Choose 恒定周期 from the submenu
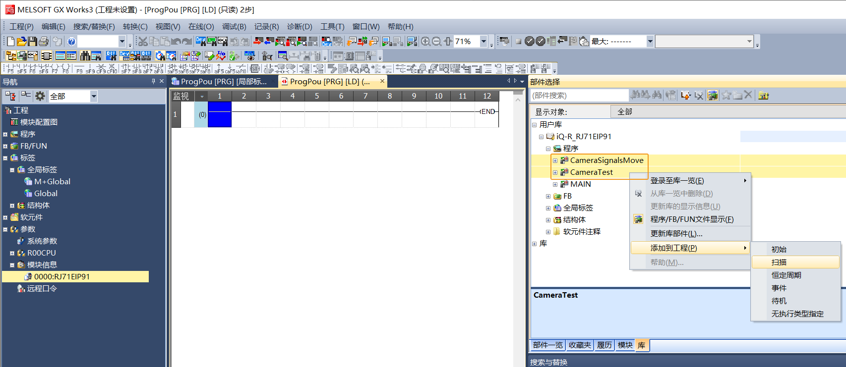 795,275
